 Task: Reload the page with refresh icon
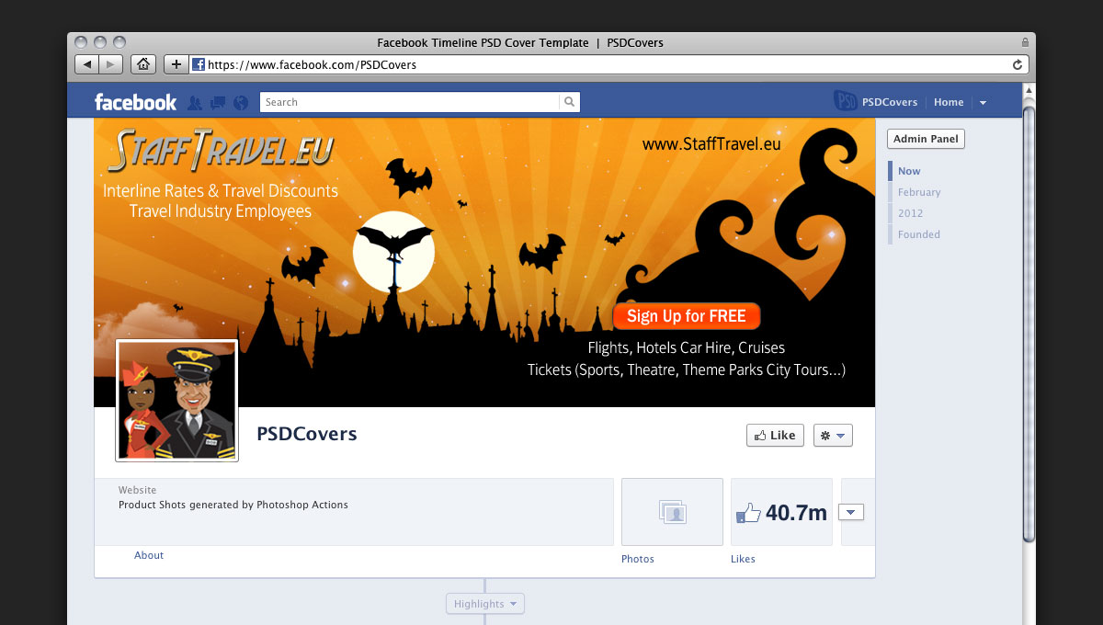point(1017,64)
